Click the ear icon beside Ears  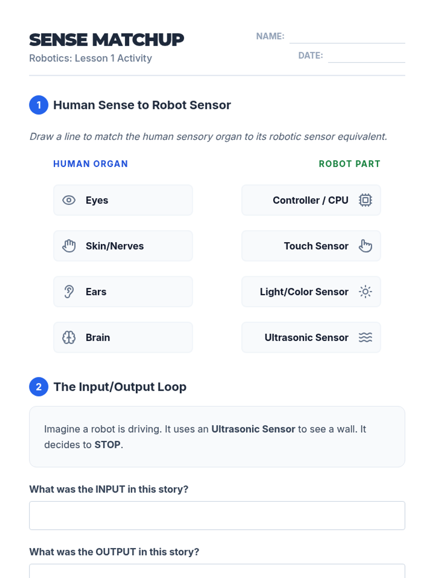[x=69, y=292]
